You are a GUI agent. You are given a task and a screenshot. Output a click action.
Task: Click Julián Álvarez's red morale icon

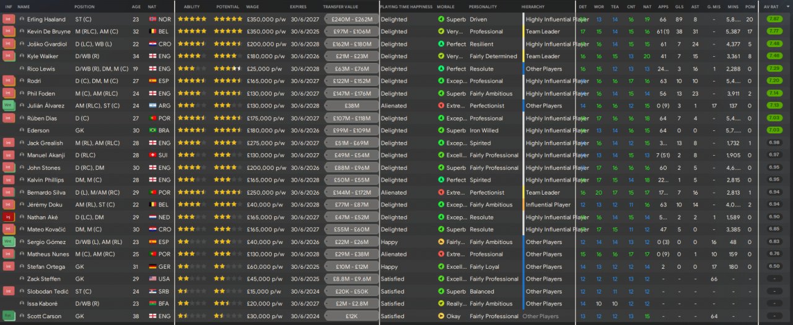coord(441,106)
